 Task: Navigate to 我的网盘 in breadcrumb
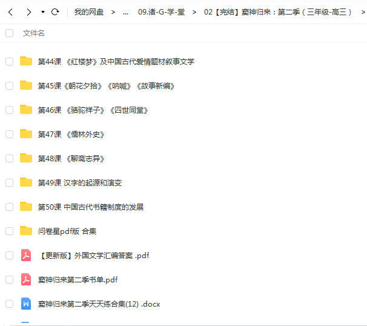[x=89, y=12]
